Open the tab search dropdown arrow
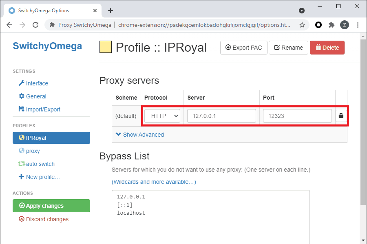The height and width of the screenshot is (244, 367). (302, 11)
